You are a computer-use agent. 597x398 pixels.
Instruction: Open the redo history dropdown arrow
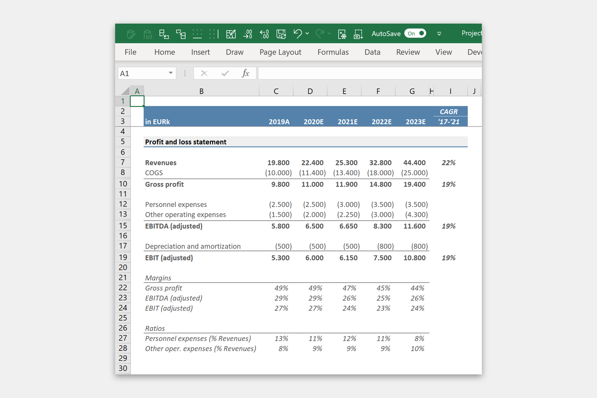tap(329, 34)
